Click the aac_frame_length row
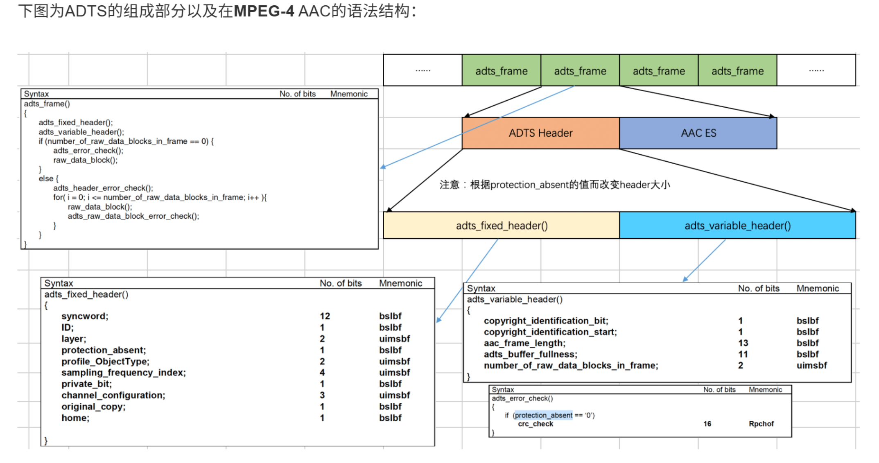 pyautogui.click(x=524, y=343)
